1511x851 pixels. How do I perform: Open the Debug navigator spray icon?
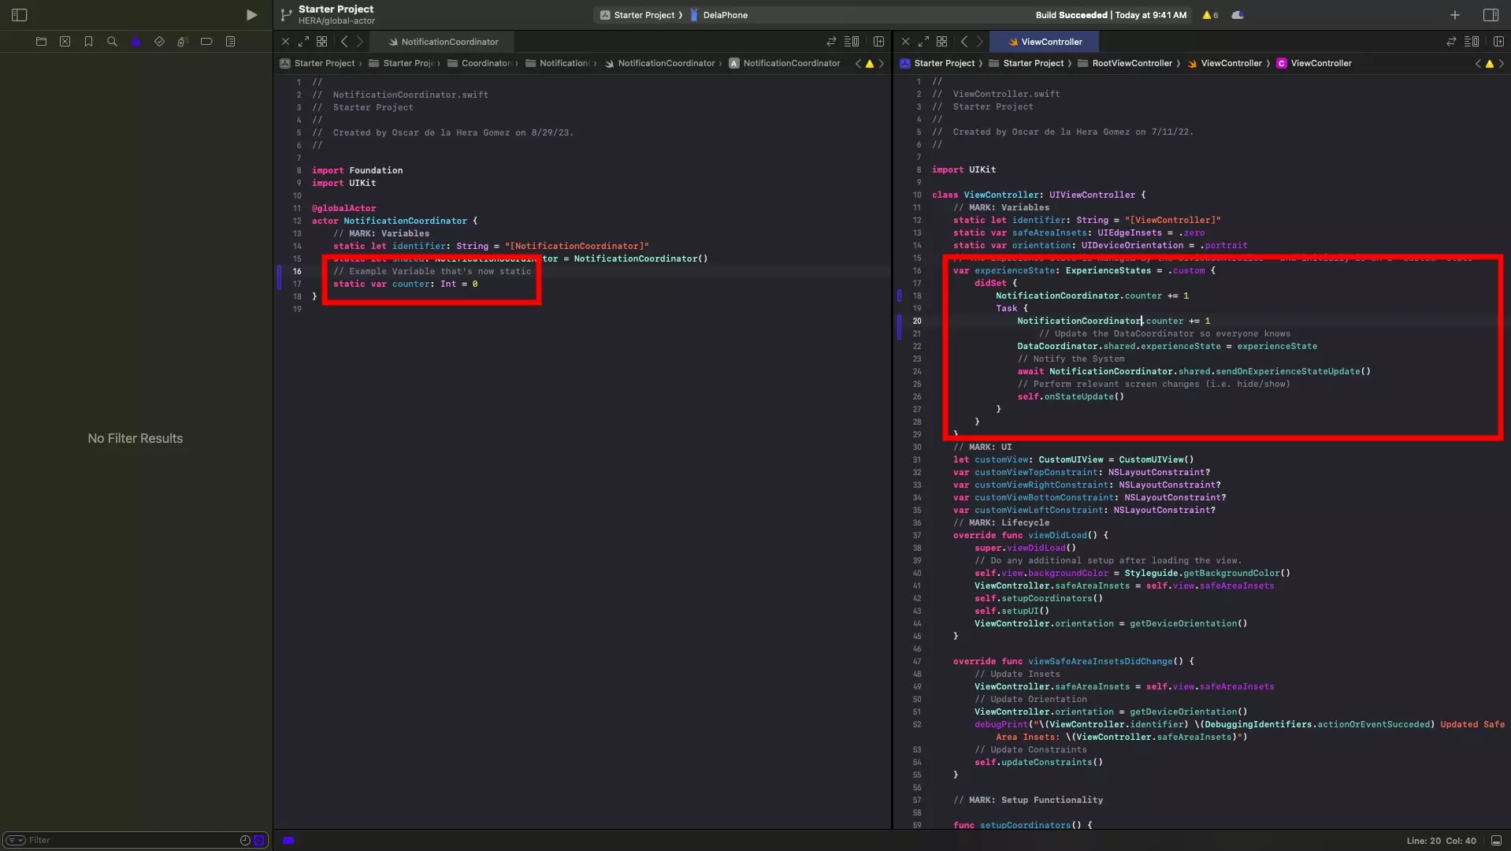183,42
